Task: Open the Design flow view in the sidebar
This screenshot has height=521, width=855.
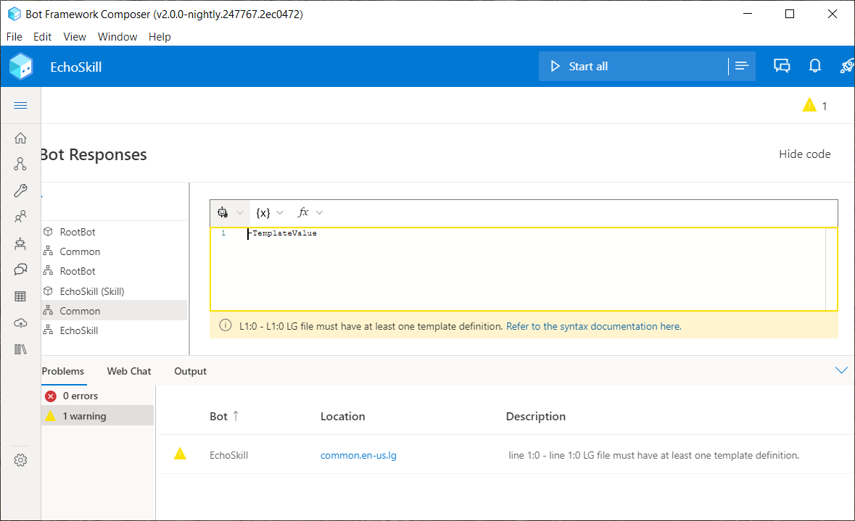Action: [21, 164]
